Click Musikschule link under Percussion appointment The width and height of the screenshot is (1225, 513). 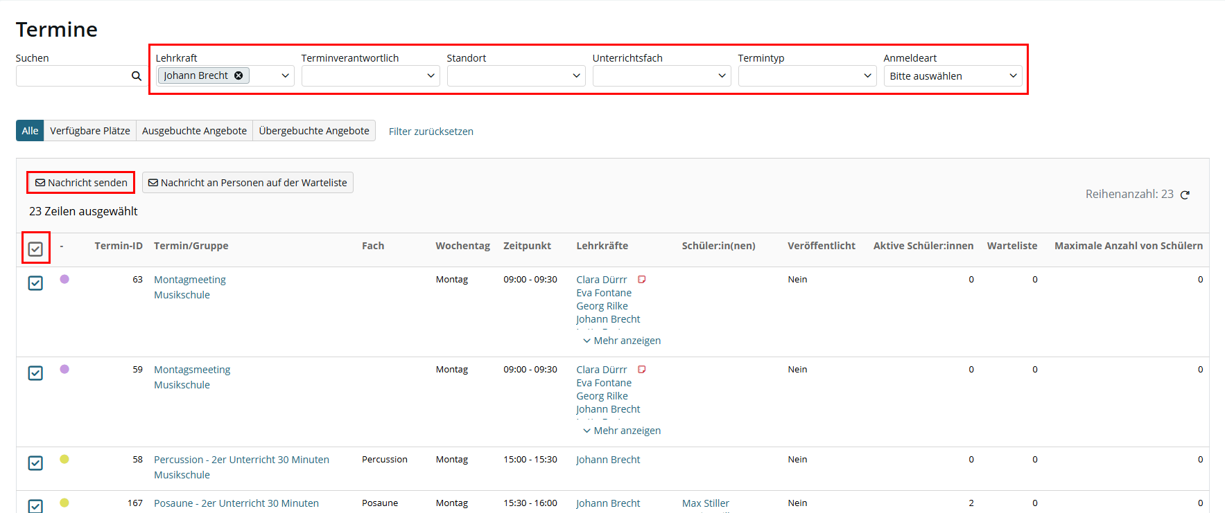tap(182, 475)
